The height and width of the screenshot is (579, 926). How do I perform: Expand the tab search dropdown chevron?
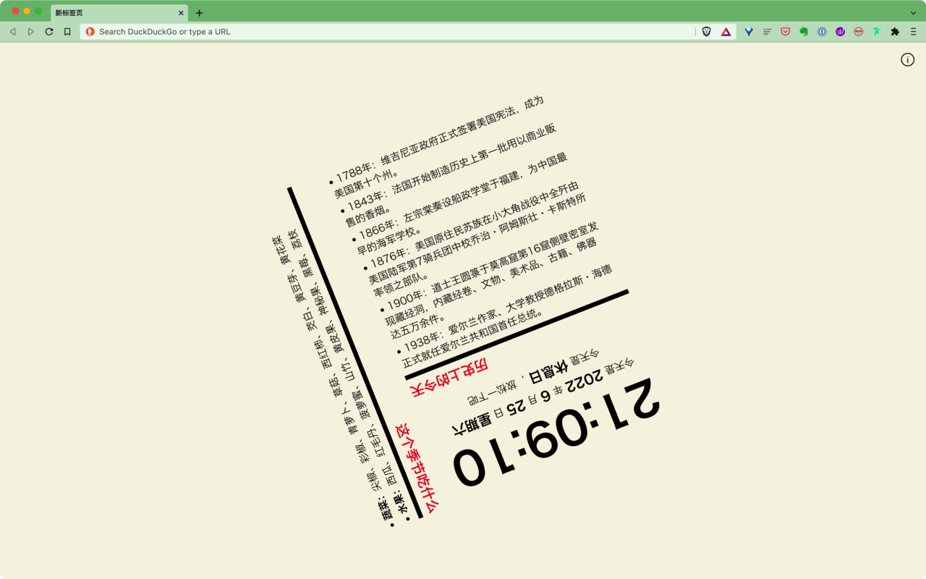pos(913,12)
